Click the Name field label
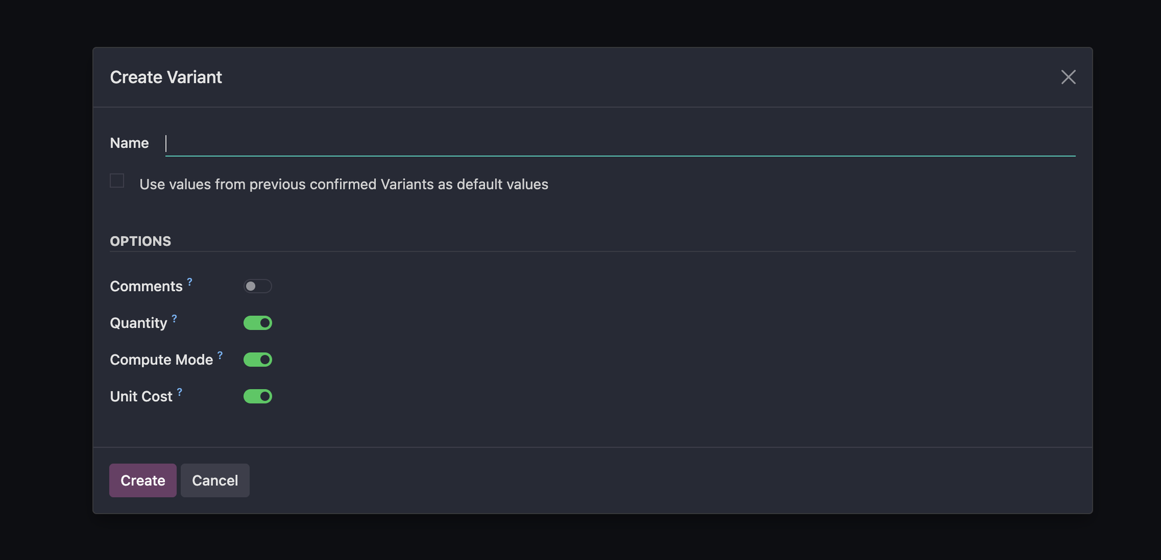 129,143
